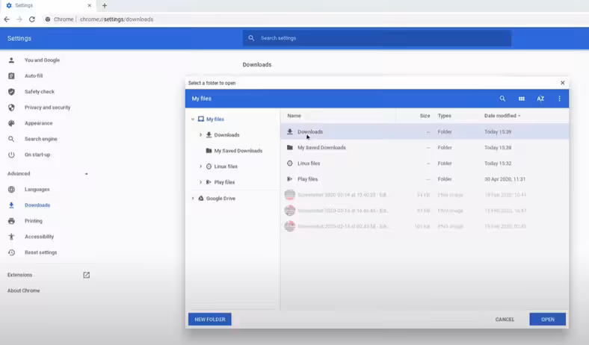This screenshot has width=589, height=345.
Task: Collapse My files tree node
Action: 193,119
